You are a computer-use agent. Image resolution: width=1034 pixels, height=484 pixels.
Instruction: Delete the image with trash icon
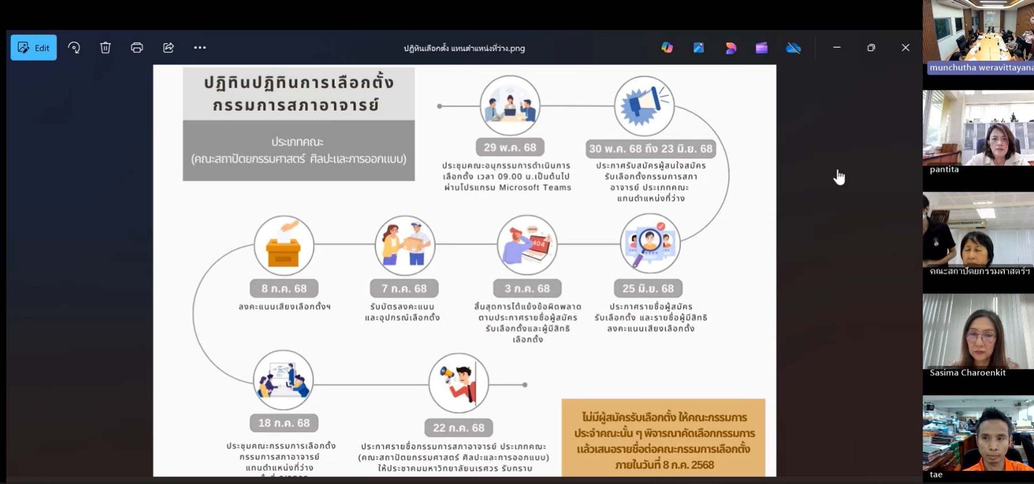[x=105, y=48]
